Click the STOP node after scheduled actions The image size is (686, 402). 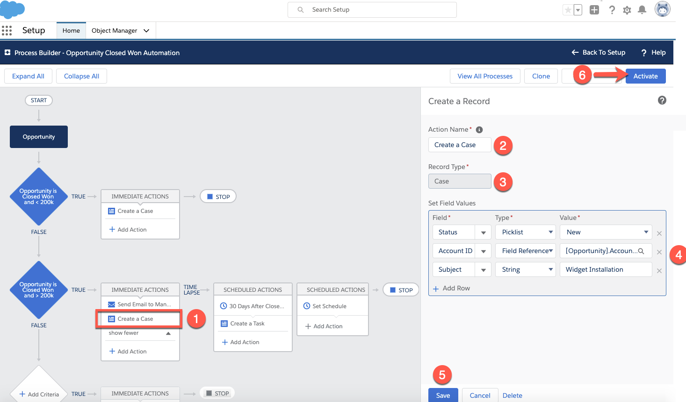401,290
